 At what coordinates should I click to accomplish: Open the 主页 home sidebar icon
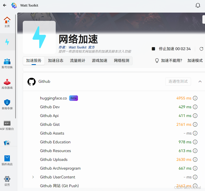tap(7, 22)
